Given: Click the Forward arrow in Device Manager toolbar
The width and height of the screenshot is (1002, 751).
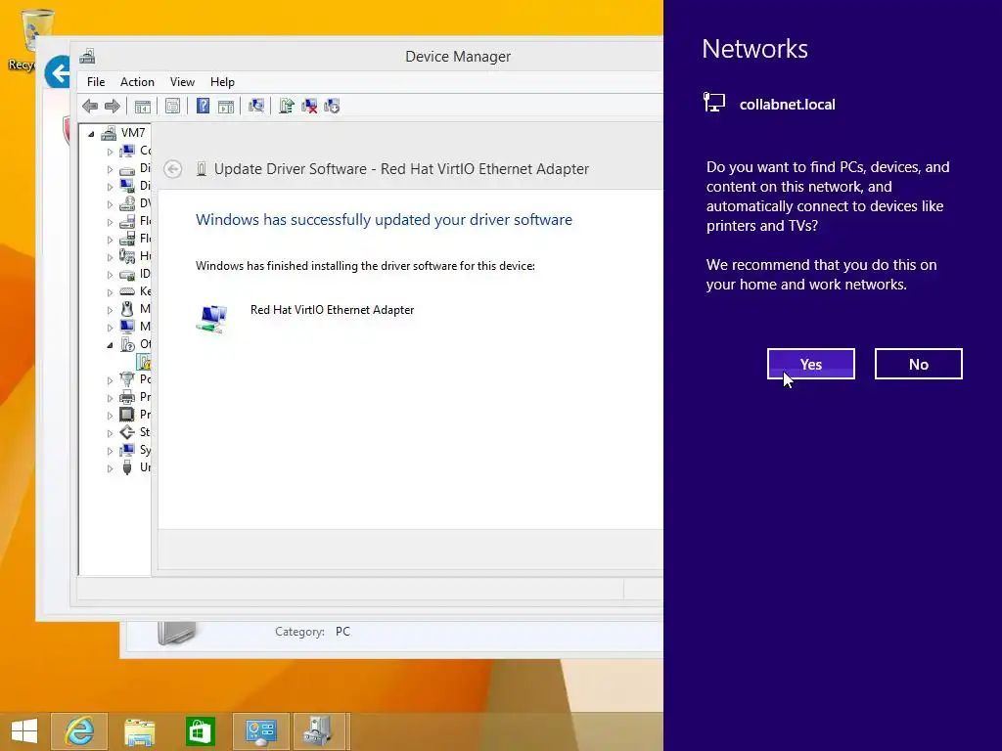Looking at the screenshot, I should pyautogui.click(x=113, y=106).
